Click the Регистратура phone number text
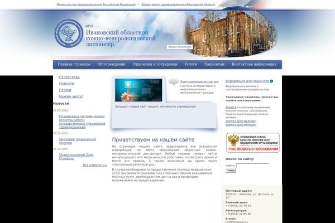Image resolution: width=335 pixels, height=223 pixels. 238,214
